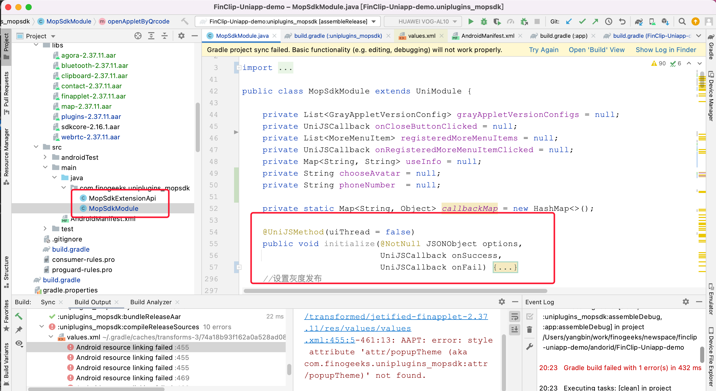Click the green Run button
Screen dimensions: 716x391
click(x=471, y=21)
